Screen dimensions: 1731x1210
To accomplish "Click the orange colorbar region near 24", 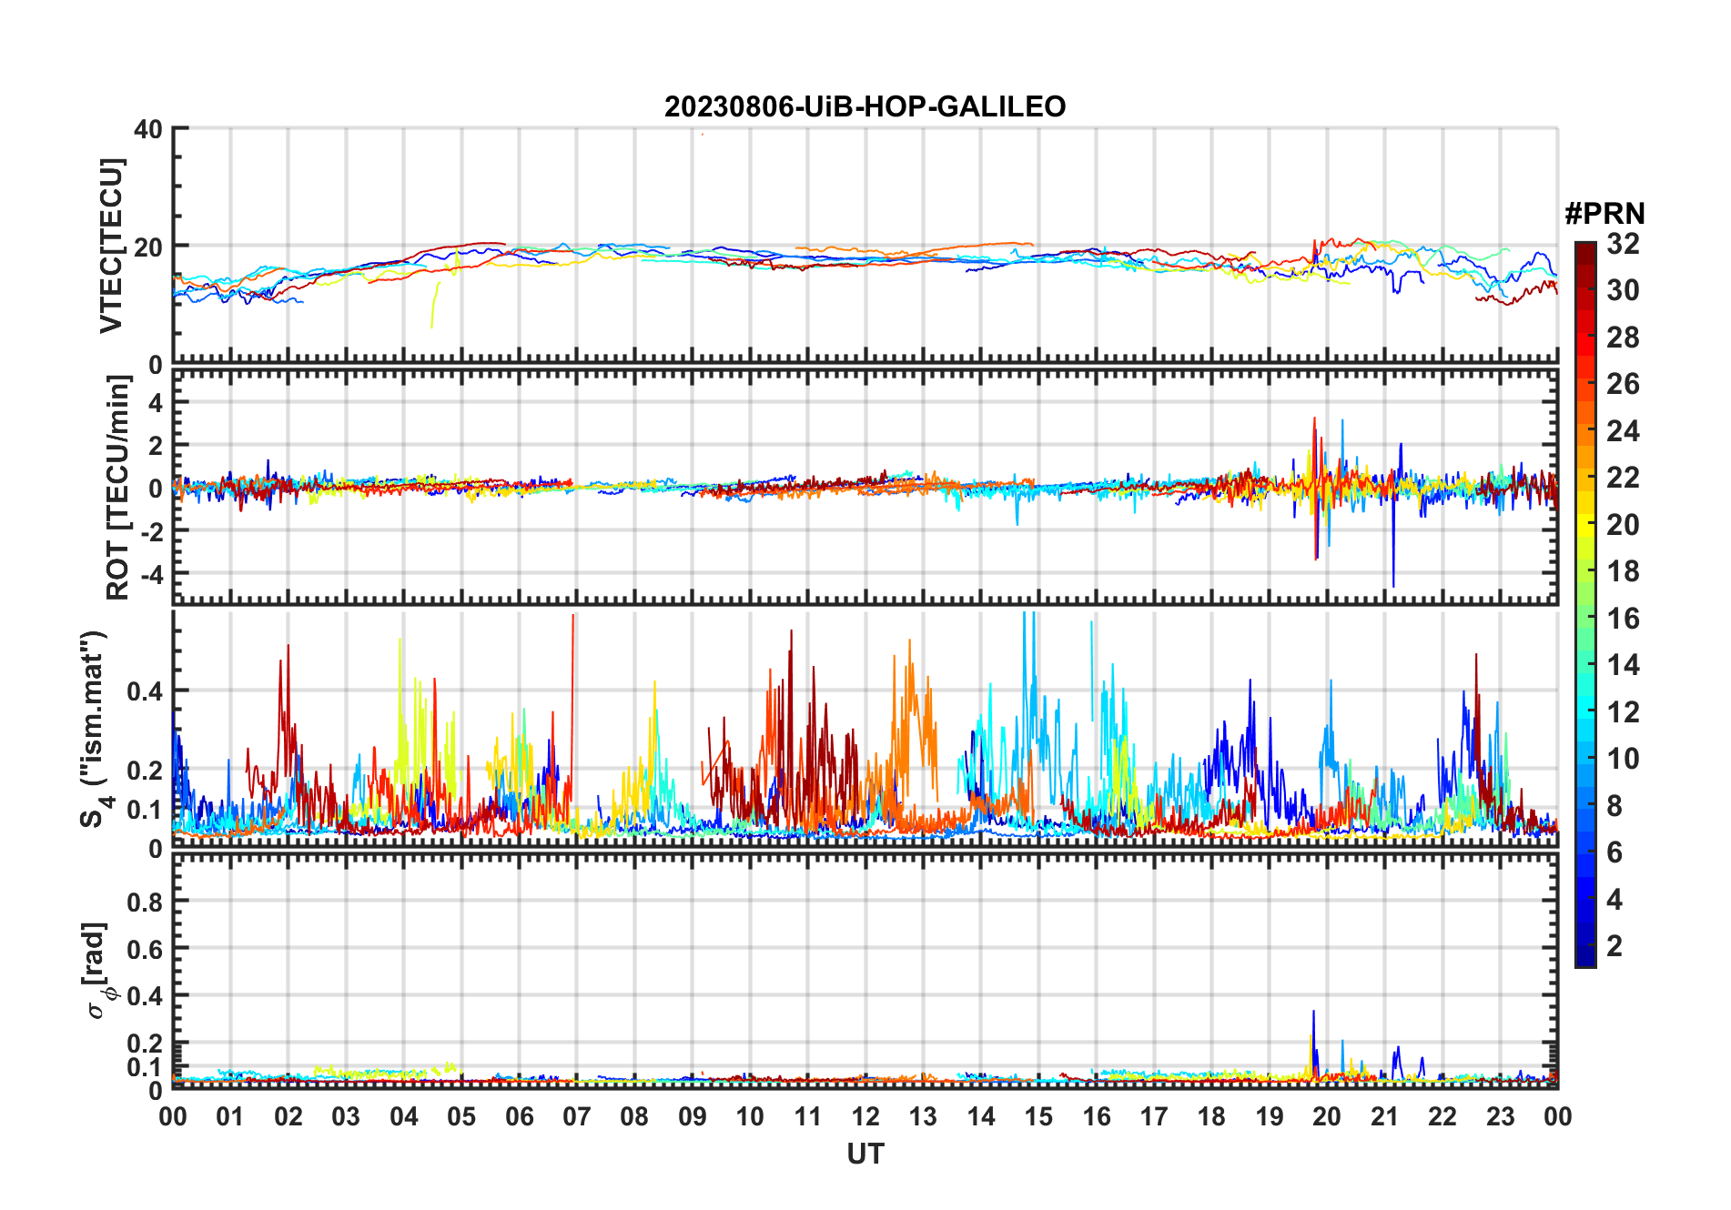I will pos(1584,431).
